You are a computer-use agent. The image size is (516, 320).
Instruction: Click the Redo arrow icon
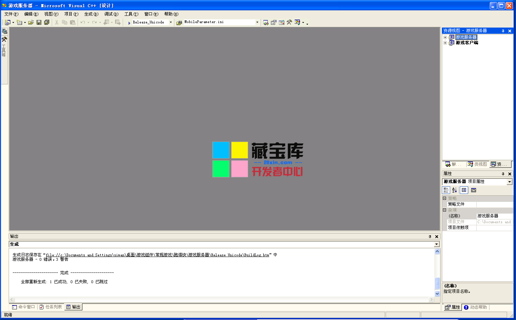point(94,22)
